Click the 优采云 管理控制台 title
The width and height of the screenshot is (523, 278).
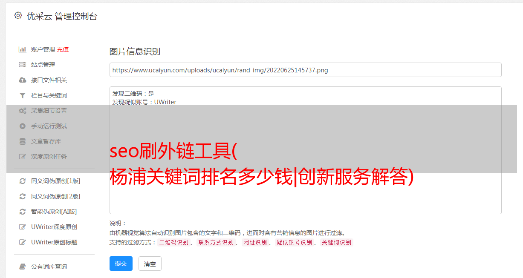[x=62, y=16]
